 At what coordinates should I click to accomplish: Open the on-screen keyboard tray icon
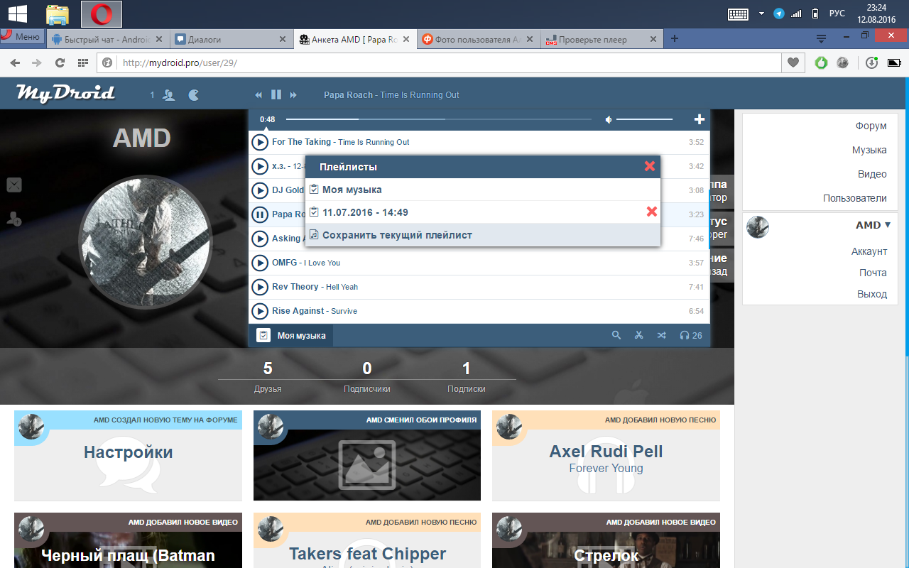point(739,13)
